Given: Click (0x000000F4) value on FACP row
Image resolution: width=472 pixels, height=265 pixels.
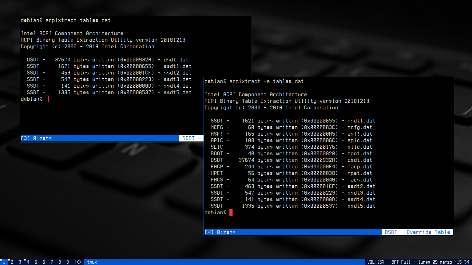Looking at the screenshot, I should point(319,167).
